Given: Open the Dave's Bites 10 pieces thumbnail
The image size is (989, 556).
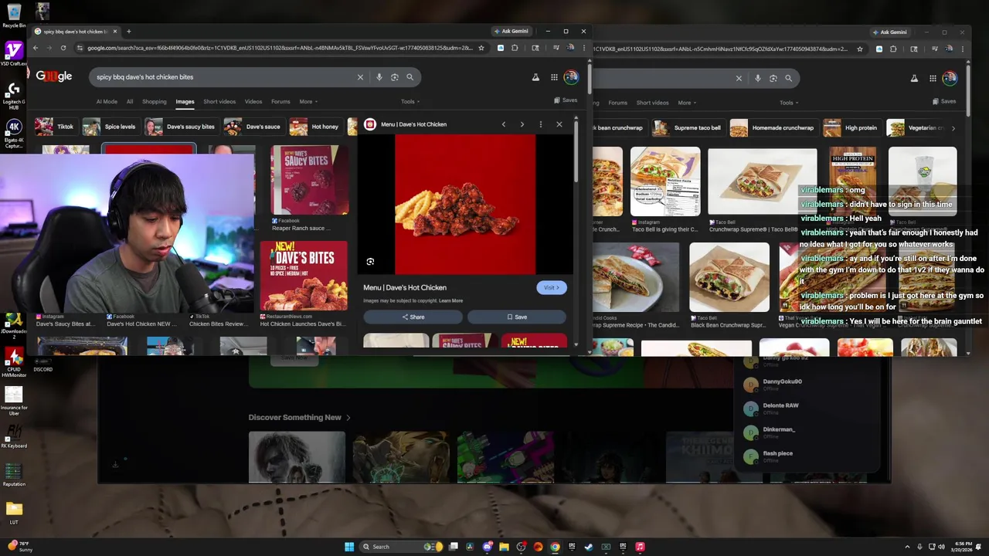Looking at the screenshot, I should (x=304, y=276).
